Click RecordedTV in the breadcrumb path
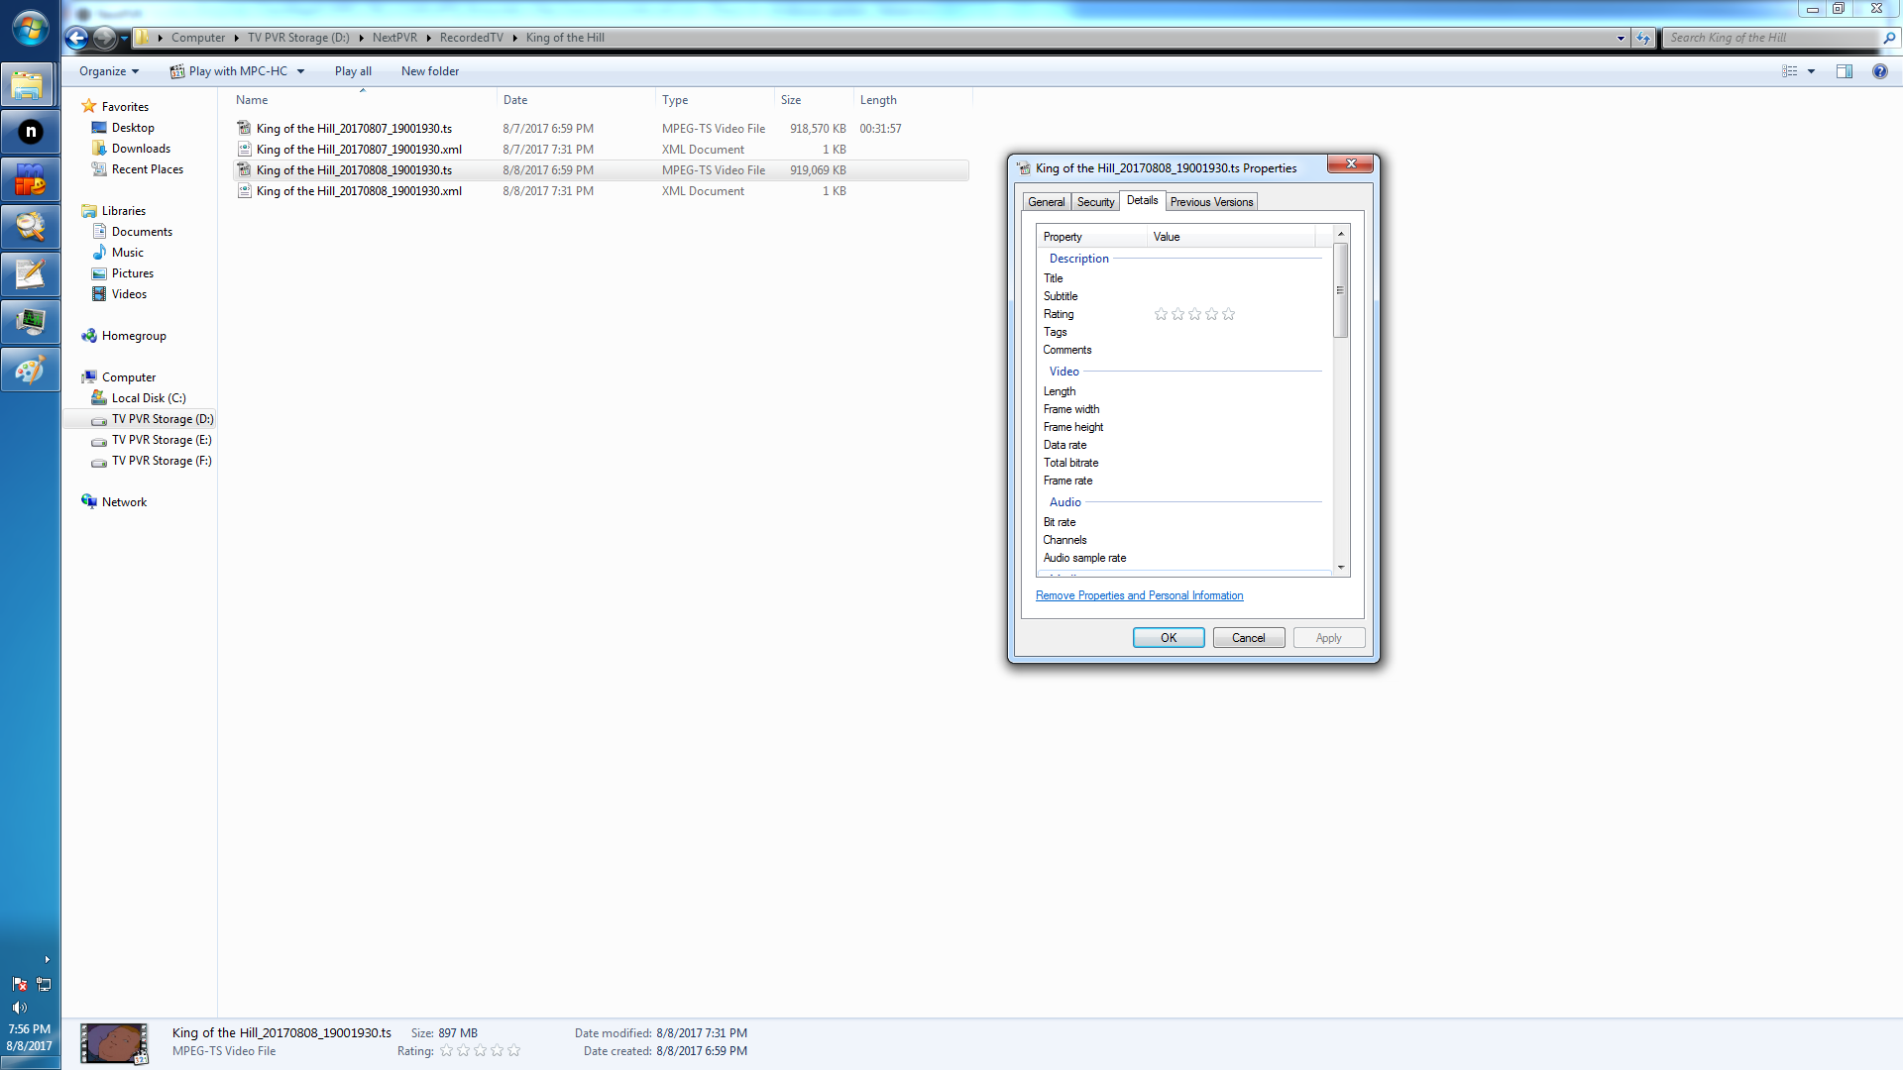Screen dimensions: 1903x1070 (471, 38)
